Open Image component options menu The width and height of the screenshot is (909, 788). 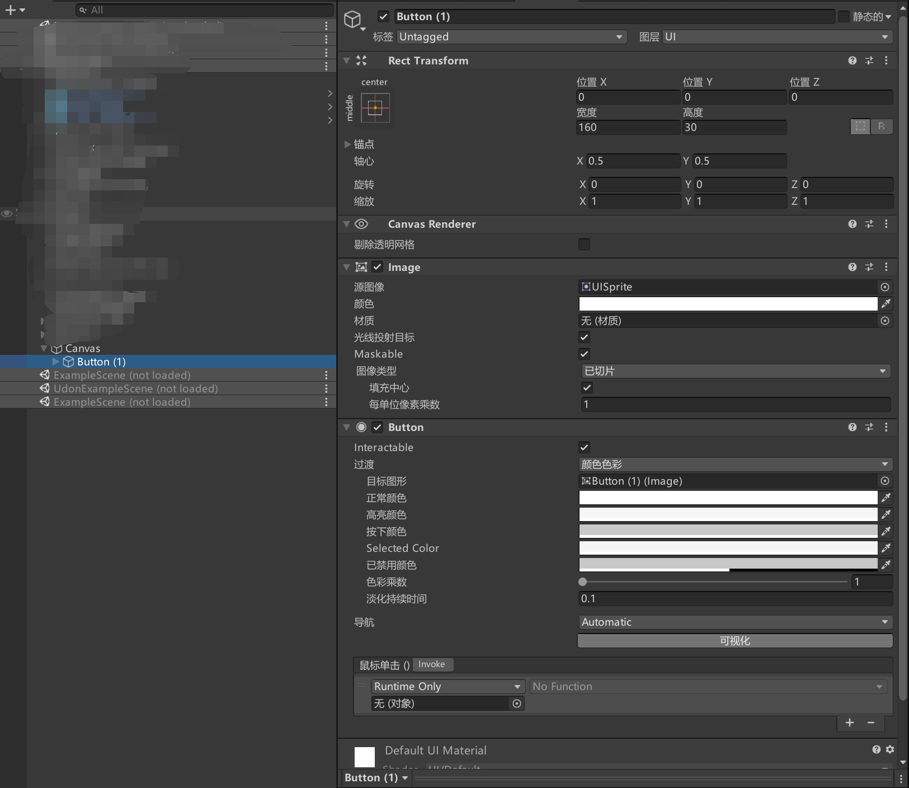[x=886, y=267]
